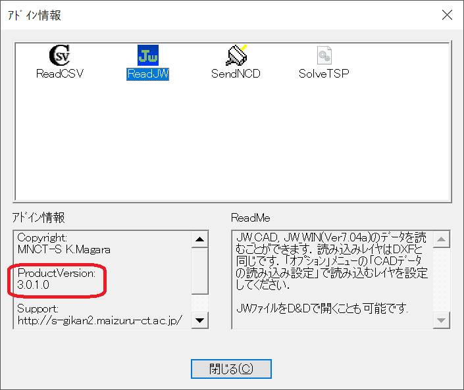
Task: Select the ReadJW add-in icon
Action: click(148, 55)
